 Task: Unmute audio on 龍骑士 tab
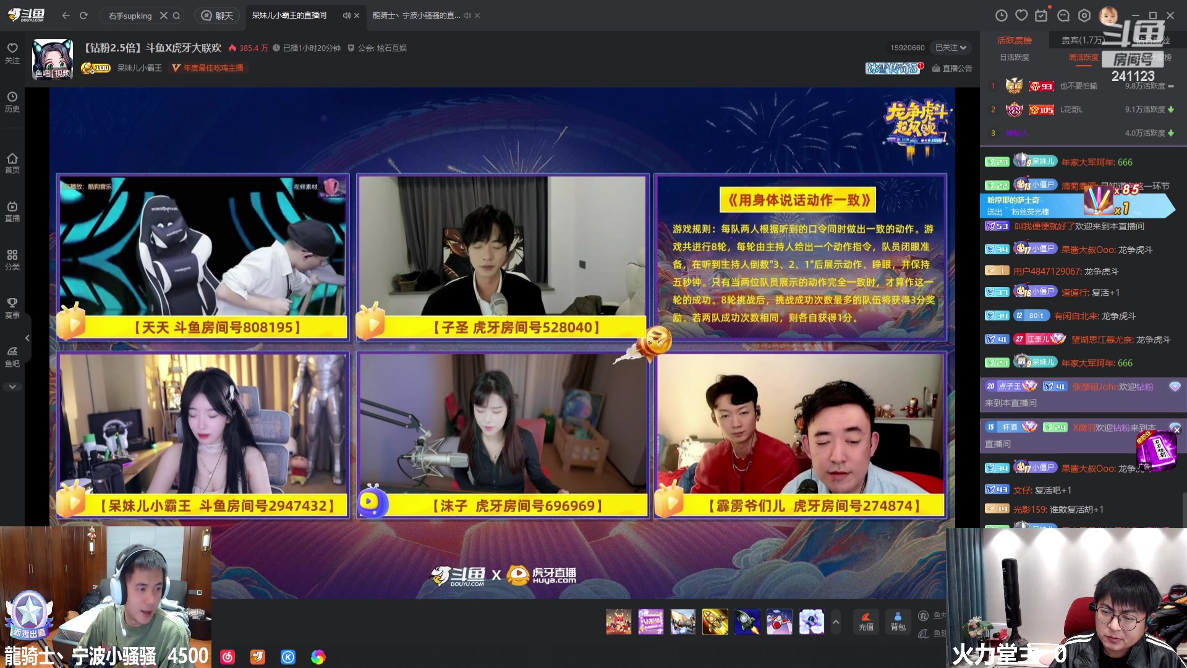(x=467, y=15)
